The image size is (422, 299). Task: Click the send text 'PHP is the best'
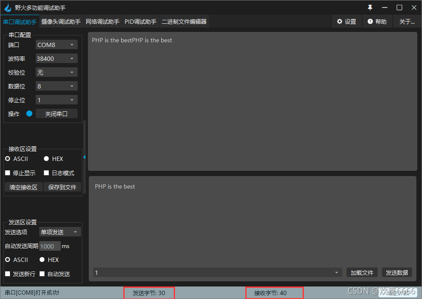tap(115, 186)
